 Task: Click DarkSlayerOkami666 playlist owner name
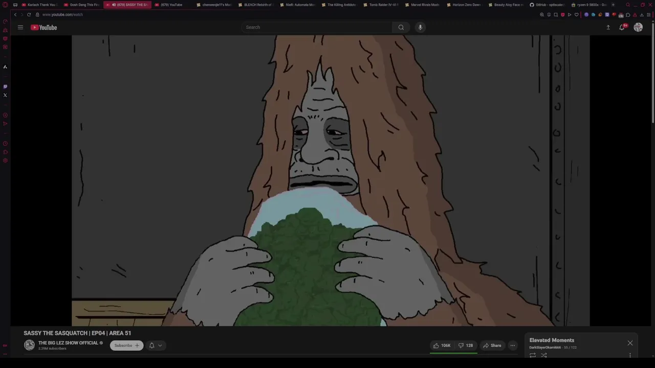tap(545, 348)
